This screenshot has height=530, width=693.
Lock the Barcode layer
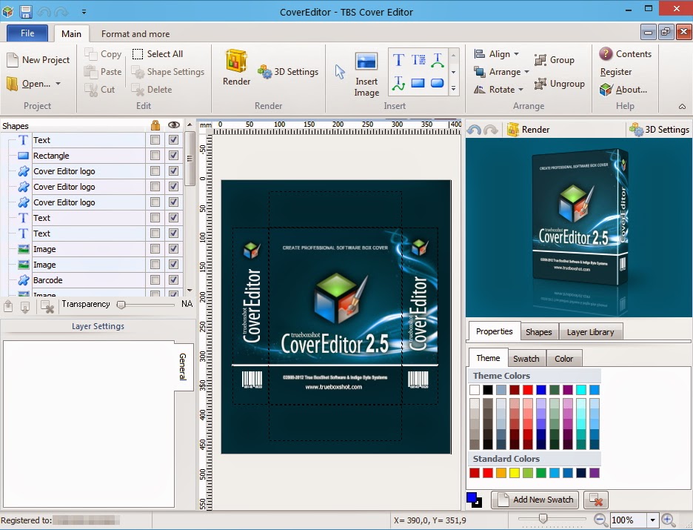[155, 279]
